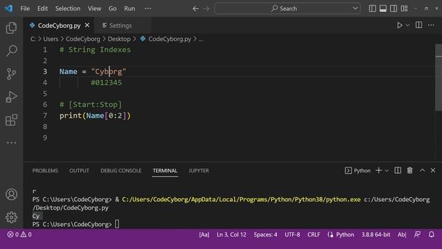Open Run and Debug view
This screenshot has width=442, height=249.
pyautogui.click(x=11, y=97)
